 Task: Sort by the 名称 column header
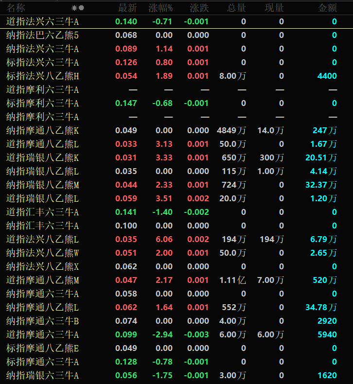(16, 8)
